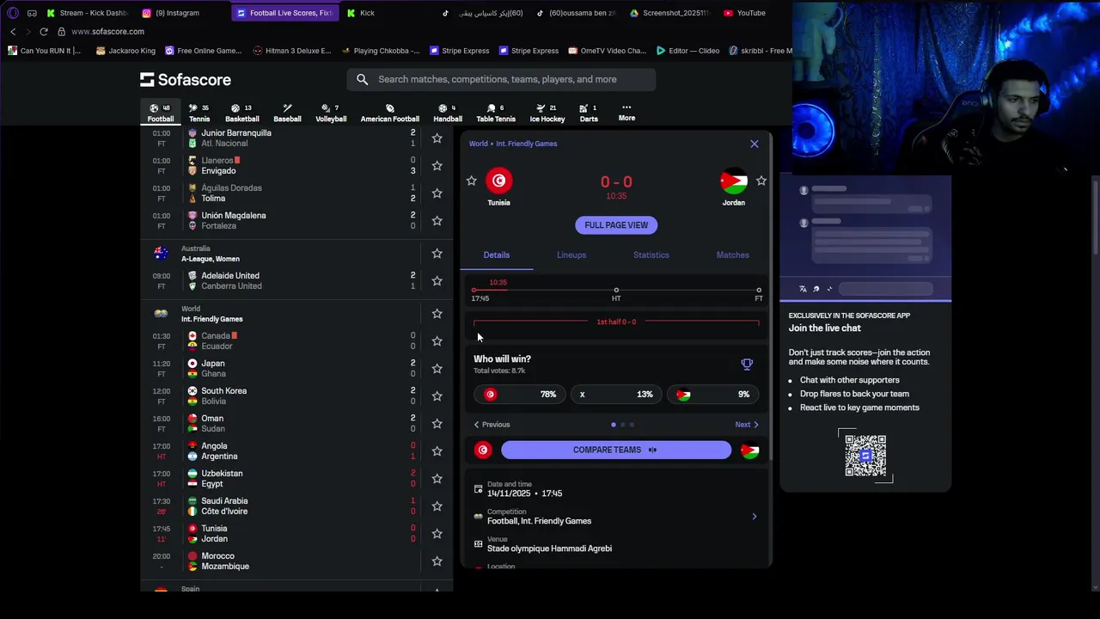The width and height of the screenshot is (1100, 619).
Task: Star the World Int. Friendly Games league
Action: tap(437, 314)
